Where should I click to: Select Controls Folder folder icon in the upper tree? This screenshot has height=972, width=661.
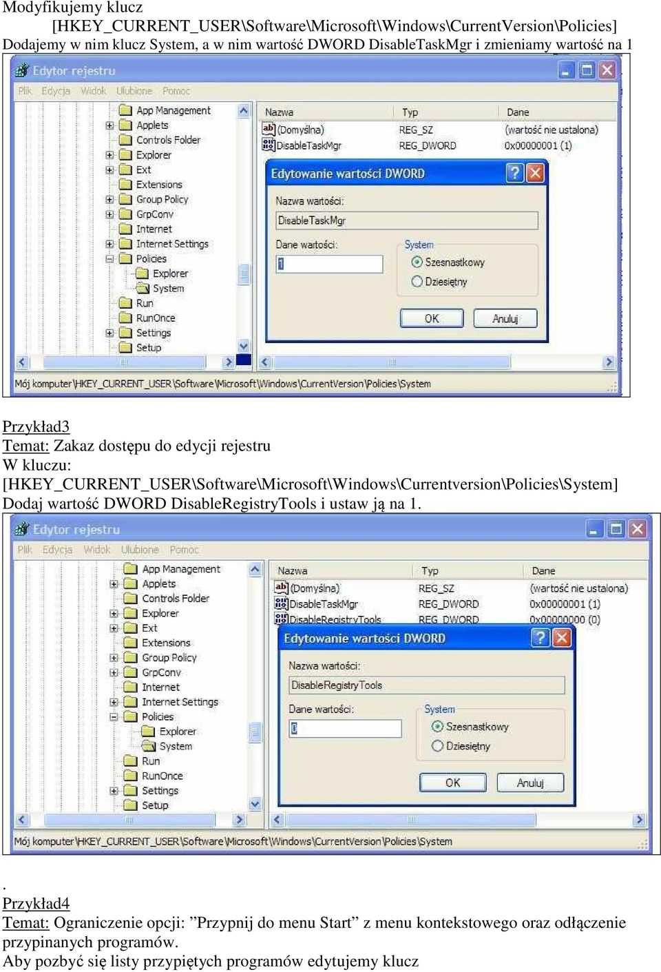coord(125,140)
